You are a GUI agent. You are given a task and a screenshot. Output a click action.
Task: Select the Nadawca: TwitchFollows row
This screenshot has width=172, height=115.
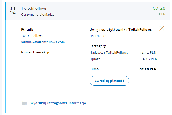click(x=109, y=53)
